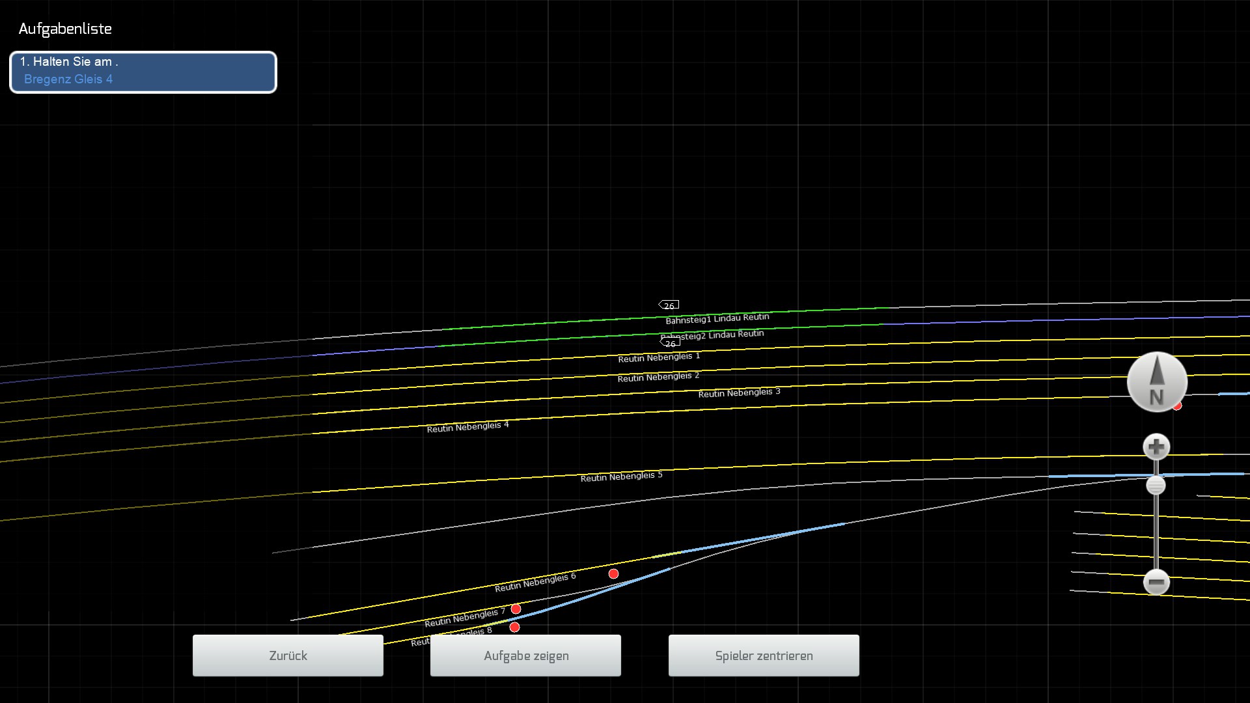Click the Bahnsteig2 Lindau Reutin label
1250x703 pixels.
tap(713, 335)
